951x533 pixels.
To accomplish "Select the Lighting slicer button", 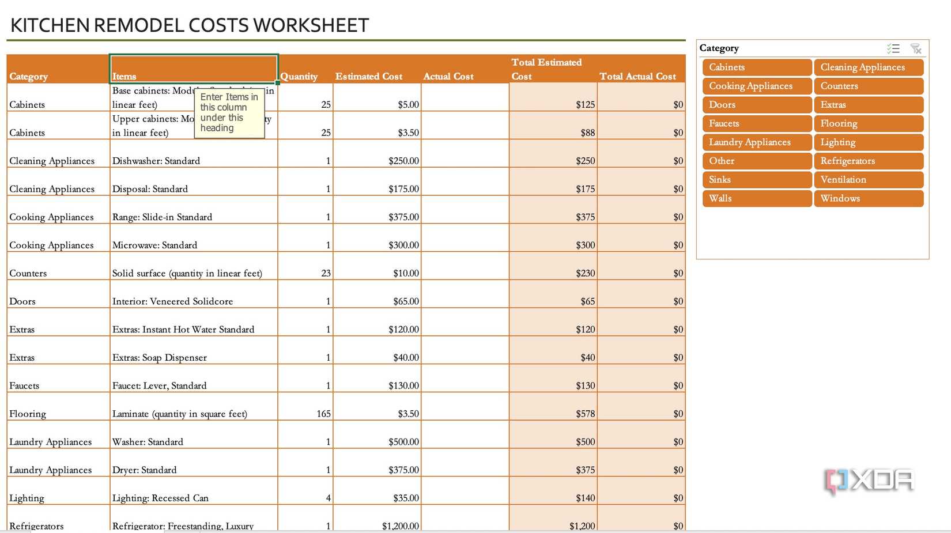I will tap(869, 142).
